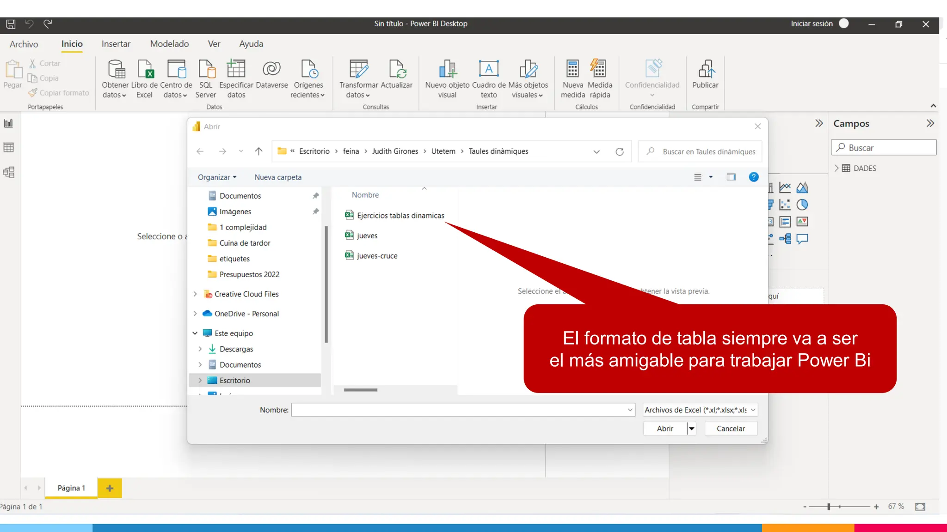This screenshot has width=947, height=532.
Task: Click Escritorio in the breadcrumb path
Action: (x=314, y=151)
